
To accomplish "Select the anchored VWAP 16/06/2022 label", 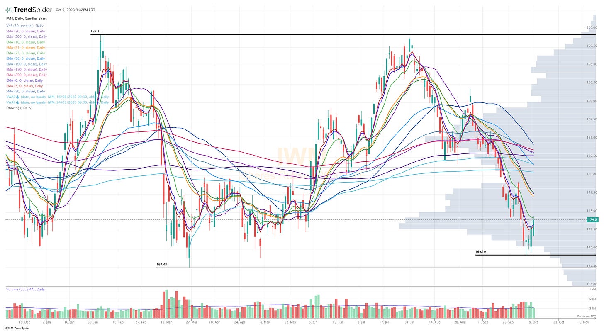I will click(57, 97).
